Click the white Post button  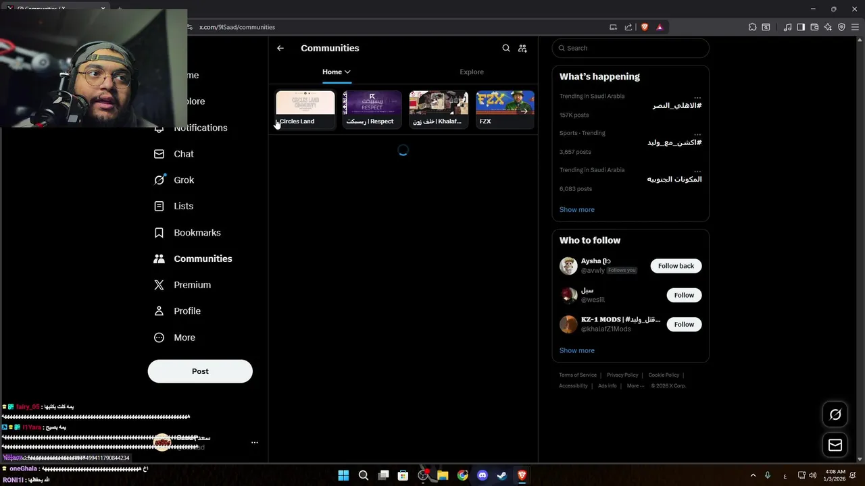(200, 371)
